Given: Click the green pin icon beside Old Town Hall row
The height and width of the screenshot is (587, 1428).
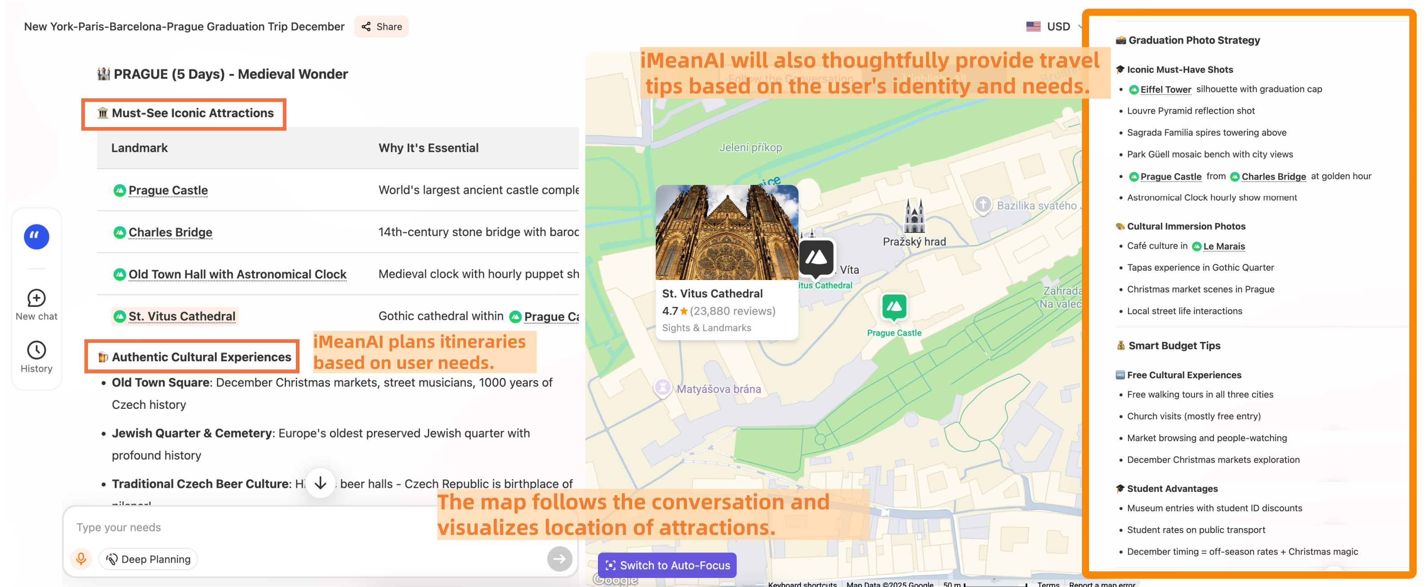Looking at the screenshot, I should pos(119,274).
